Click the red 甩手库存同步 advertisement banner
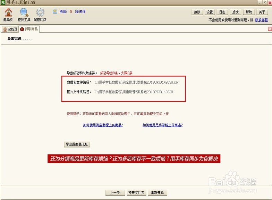Image resolution: width=272 pixels, height=200 pixels. click(x=134, y=159)
